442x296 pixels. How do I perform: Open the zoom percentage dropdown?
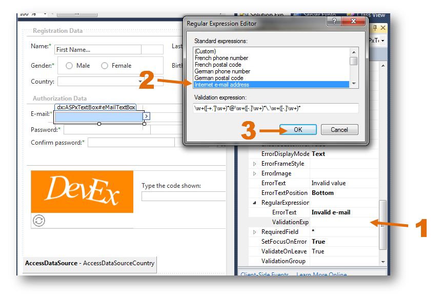tap(45, 14)
